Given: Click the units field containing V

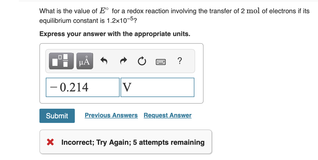Looking at the screenshot, I should pos(157,87).
